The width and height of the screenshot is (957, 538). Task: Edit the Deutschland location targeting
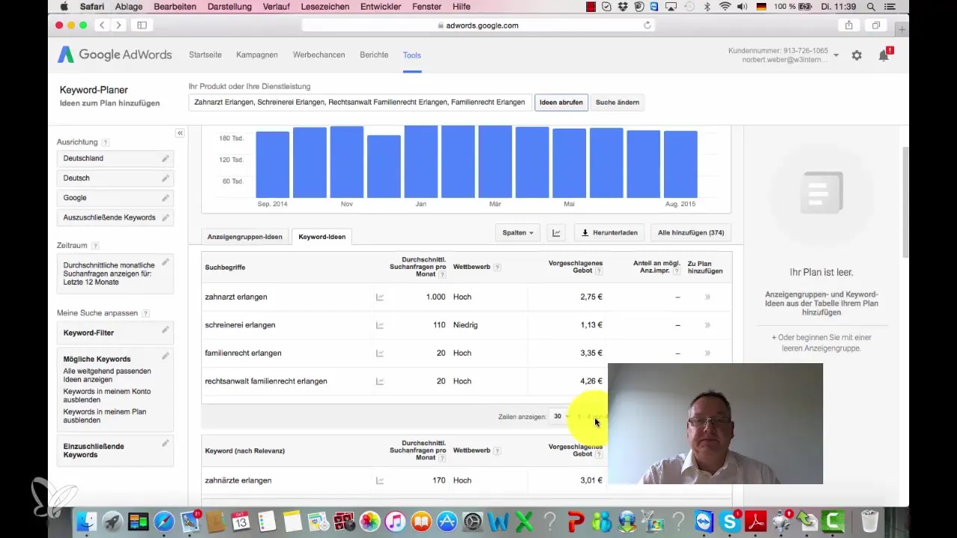(165, 158)
